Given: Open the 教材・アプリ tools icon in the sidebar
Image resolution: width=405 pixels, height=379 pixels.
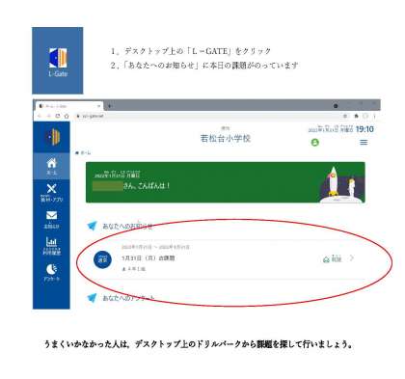Looking at the screenshot, I should pyautogui.click(x=51, y=193).
